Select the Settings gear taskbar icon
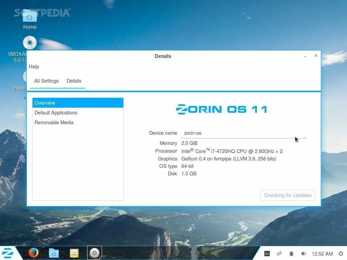347x260 pixels. [95, 253]
